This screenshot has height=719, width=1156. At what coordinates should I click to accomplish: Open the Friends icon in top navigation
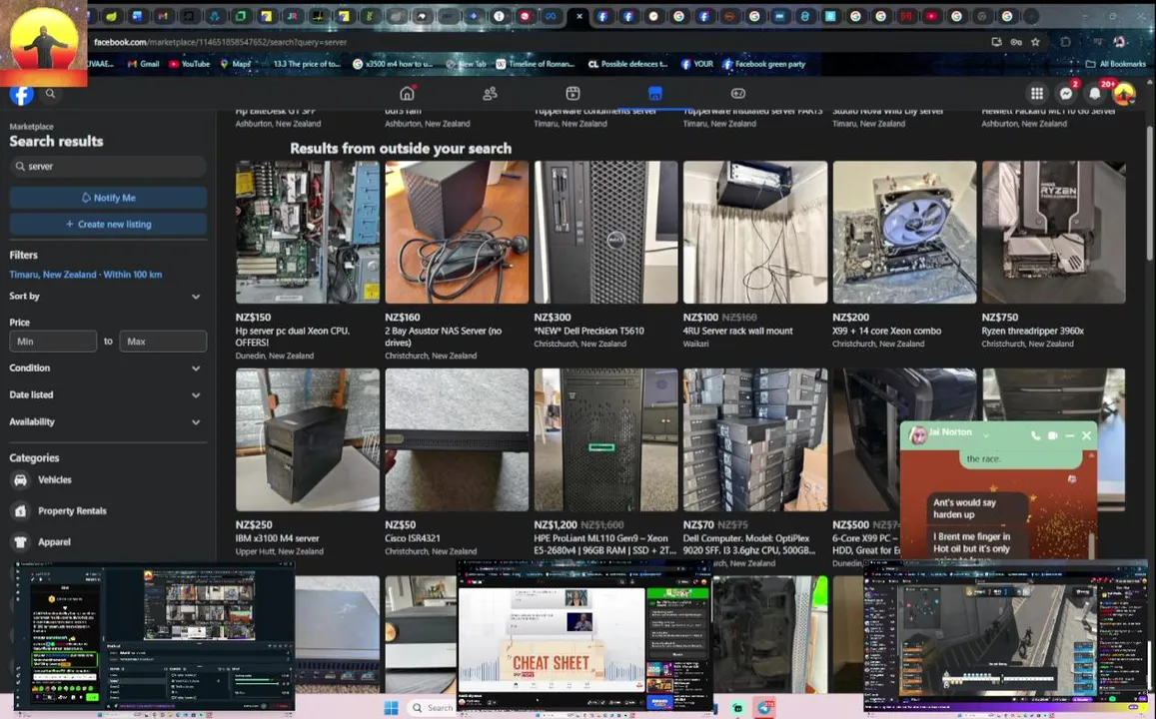click(x=490, y=94)
